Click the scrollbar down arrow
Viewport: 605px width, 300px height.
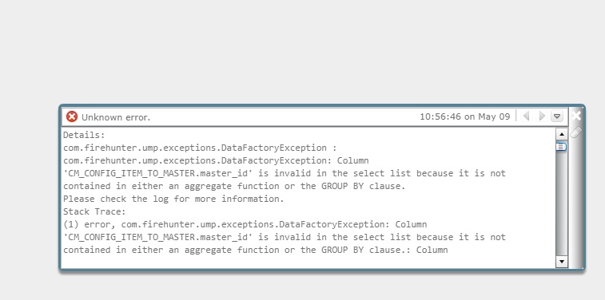[561, 262]
